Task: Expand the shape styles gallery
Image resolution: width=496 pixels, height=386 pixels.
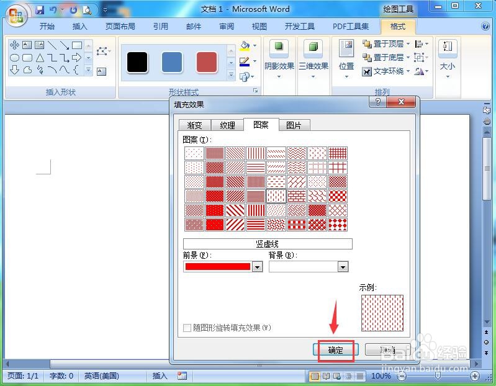Action: (231, 75)
